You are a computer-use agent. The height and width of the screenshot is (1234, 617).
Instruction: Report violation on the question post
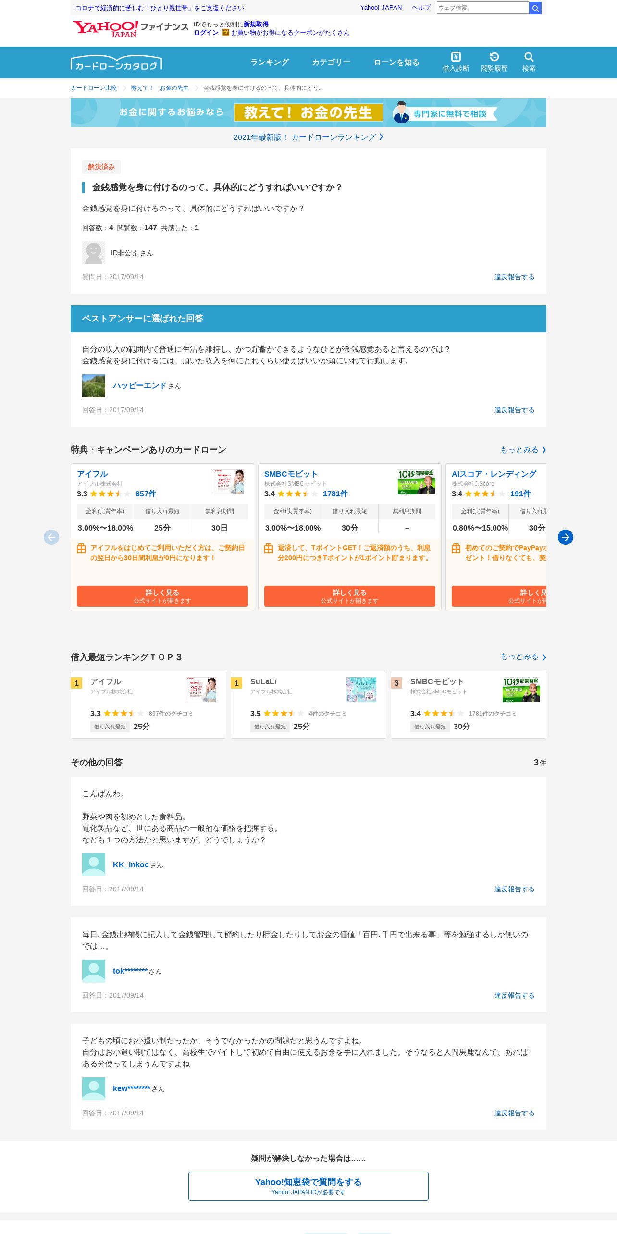(x=514, y=277)
